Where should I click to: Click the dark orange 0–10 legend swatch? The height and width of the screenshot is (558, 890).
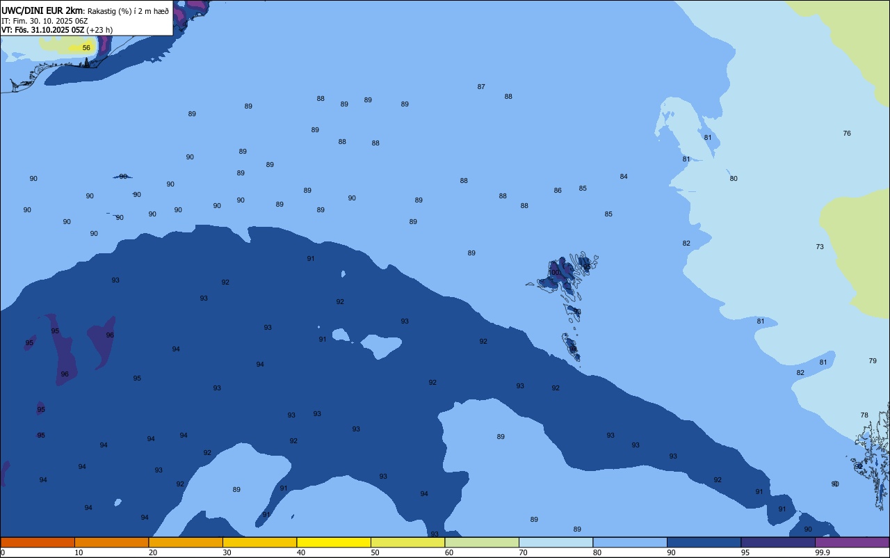(38, 542)
